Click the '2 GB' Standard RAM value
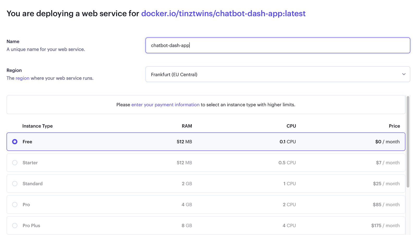Image resolution: width=417 pixels, height=235 pixels. pos(187,184)
